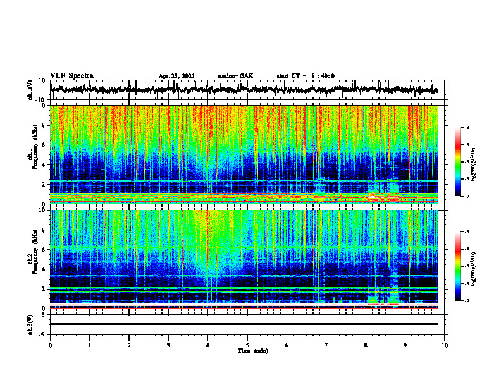Click the "2" kHz tick on ch.2 frequency axis

point(44,289)
